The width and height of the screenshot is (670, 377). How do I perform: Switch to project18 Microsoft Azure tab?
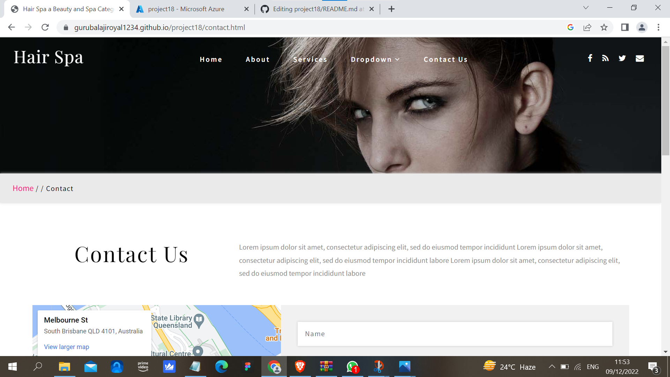[x=186, y=9]
